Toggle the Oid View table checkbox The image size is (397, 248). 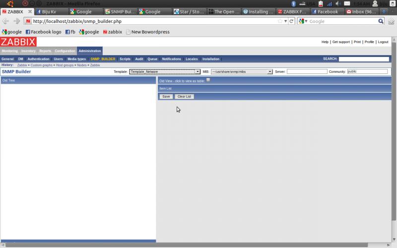[x=208, y=80]
